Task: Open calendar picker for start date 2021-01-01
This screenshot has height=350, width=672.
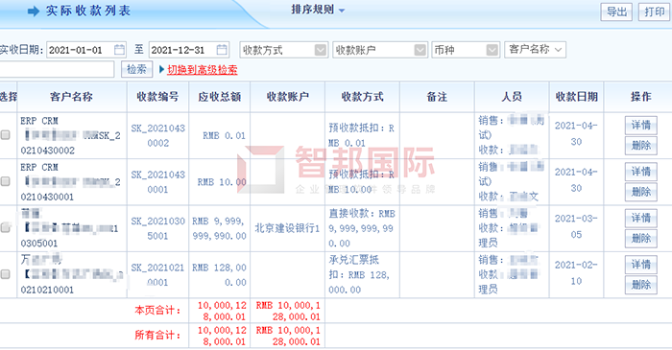Action: click(x=120, y=50)
